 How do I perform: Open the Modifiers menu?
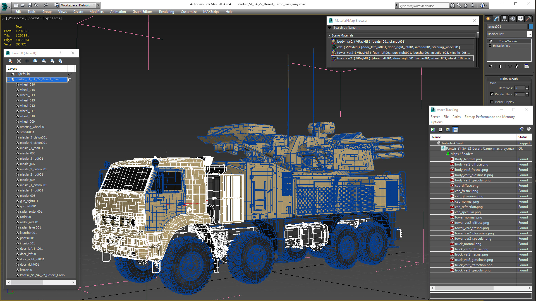point(97,12)
